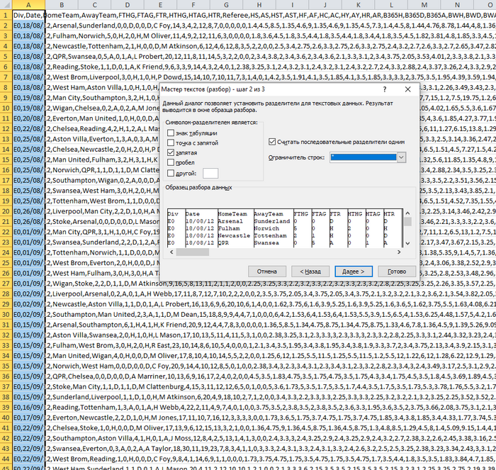Click 'Tottenham' in the data preview

pyautogui.click(x=271, y=236)
